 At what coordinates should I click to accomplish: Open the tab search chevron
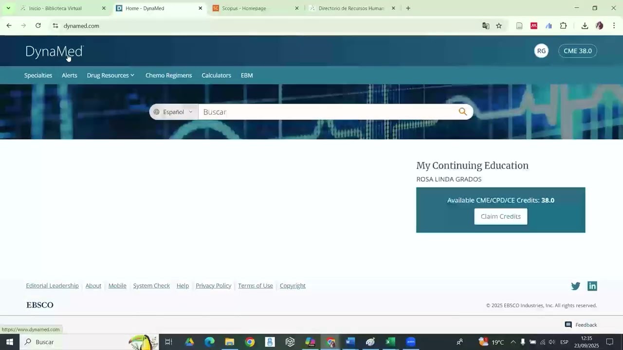[8, 8]
